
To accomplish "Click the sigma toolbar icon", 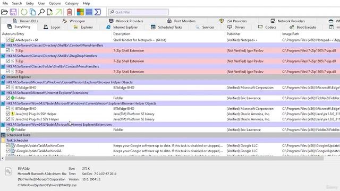I will click(x=98, y=12).
